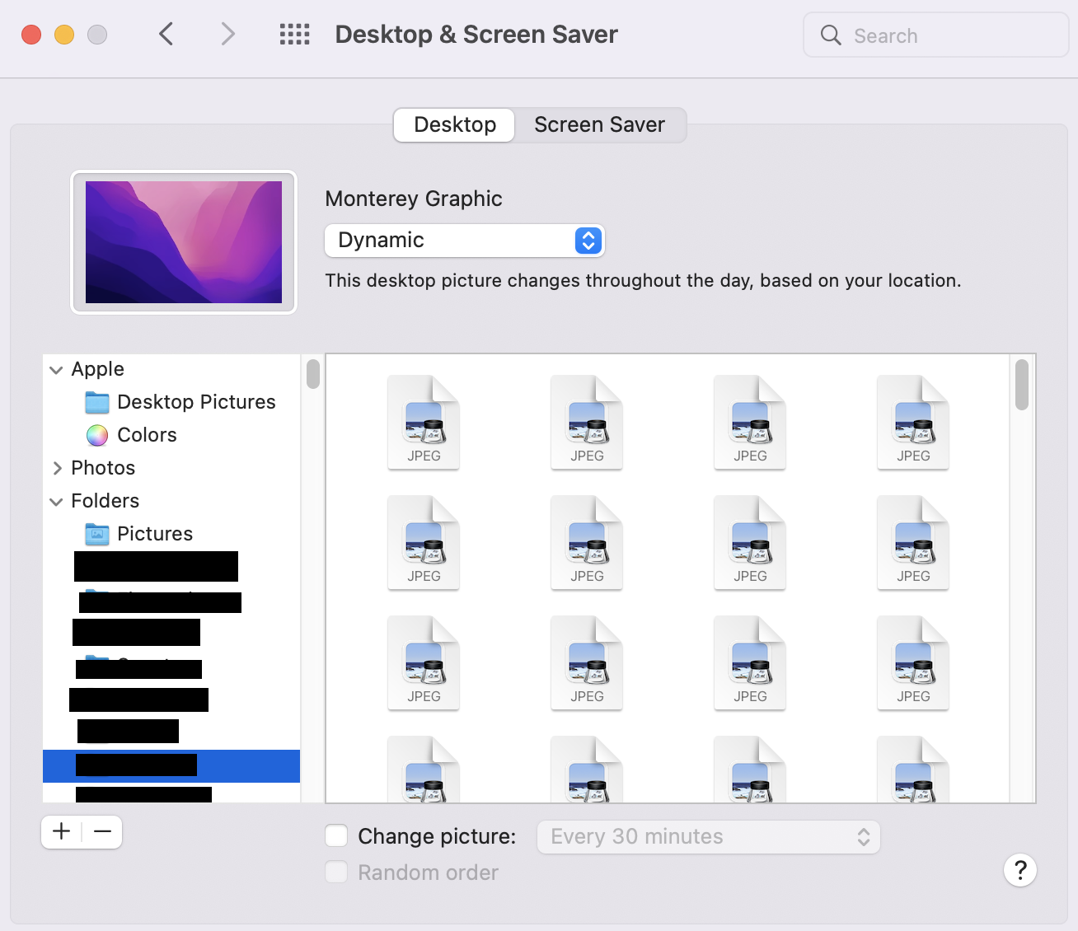
Task: Open the Desktop Pictures folder icon
Action: (x=96, y=402)
